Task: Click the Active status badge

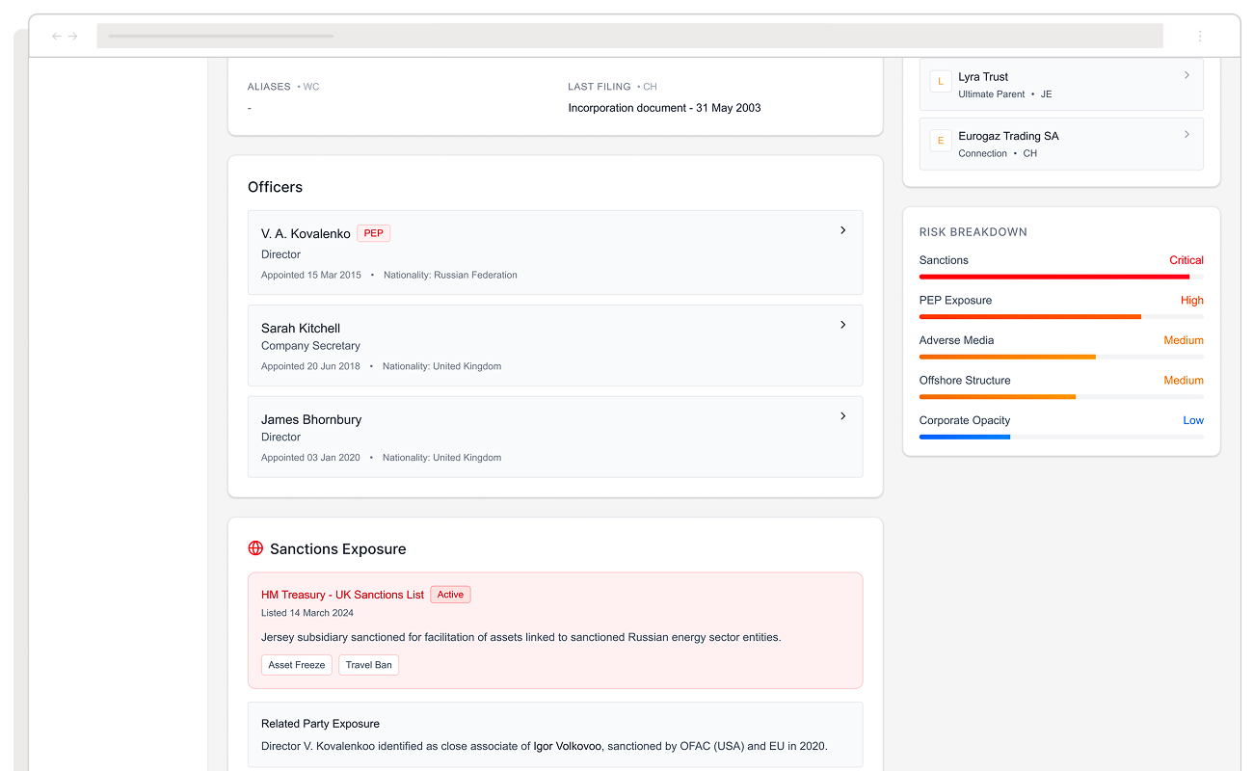Action: [x=450, y=595]
